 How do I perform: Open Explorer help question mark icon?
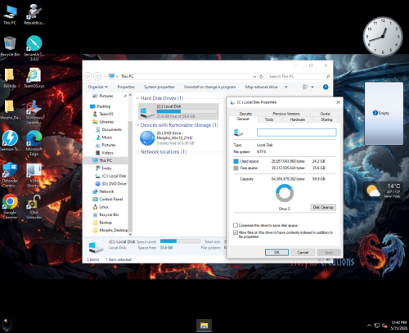(x=326, y=87)
